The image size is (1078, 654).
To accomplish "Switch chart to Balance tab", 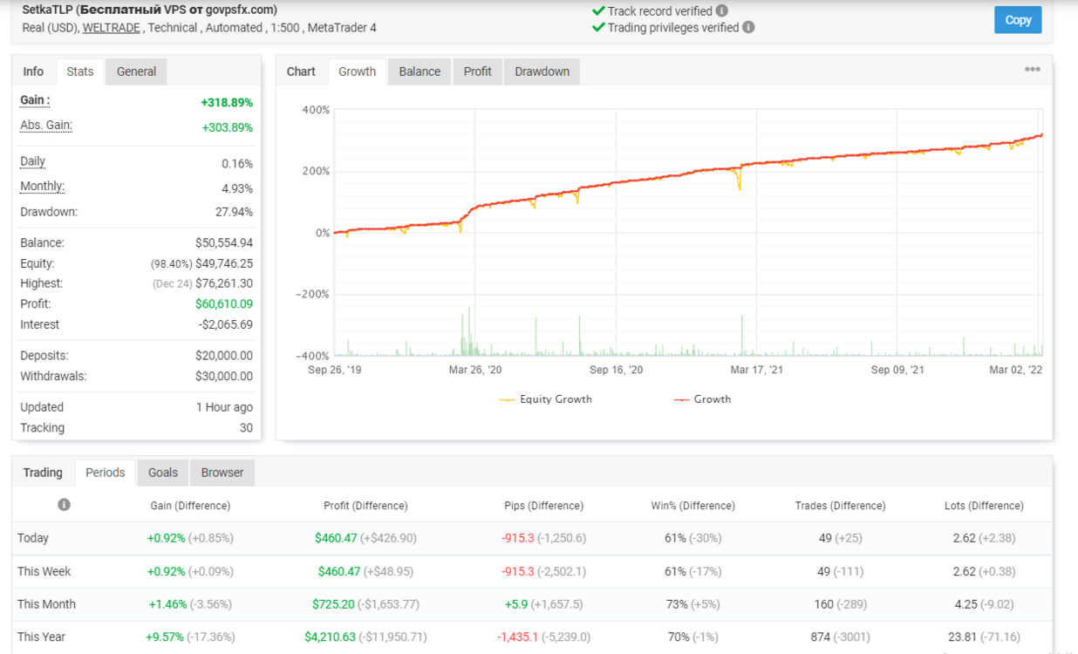I will tap(420, 72).
